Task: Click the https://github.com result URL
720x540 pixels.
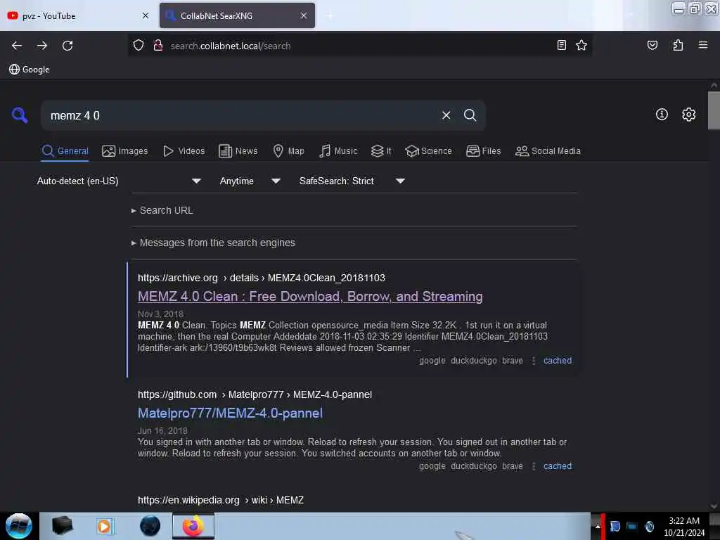Action: click(x=255, y=394)
